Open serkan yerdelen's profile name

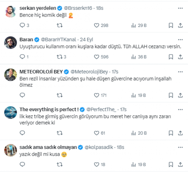click(37, 8)
